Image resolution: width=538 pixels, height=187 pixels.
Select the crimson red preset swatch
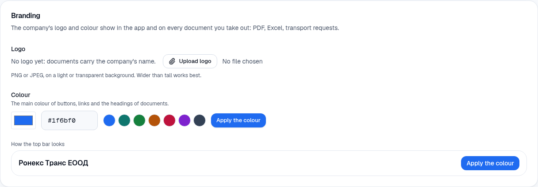click(x=169, y=120)
